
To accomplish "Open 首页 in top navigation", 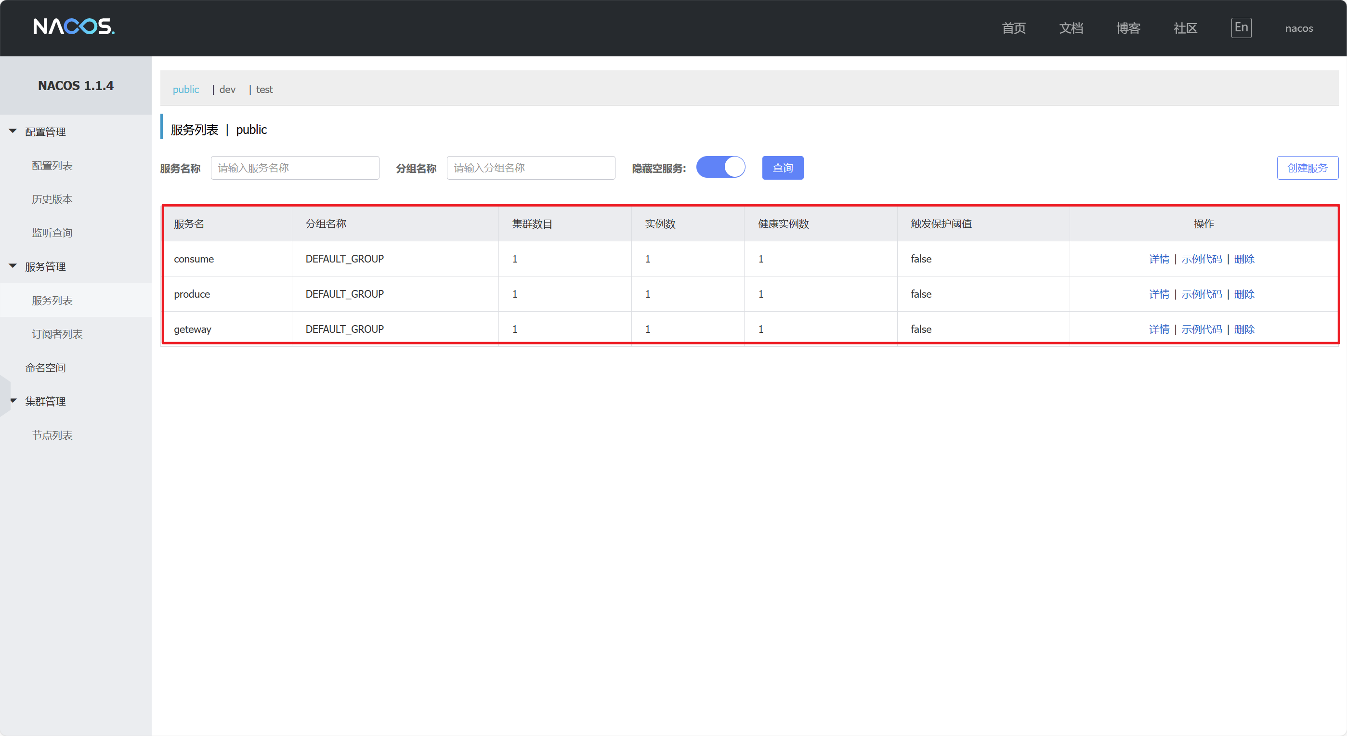I will (1013, 28).
